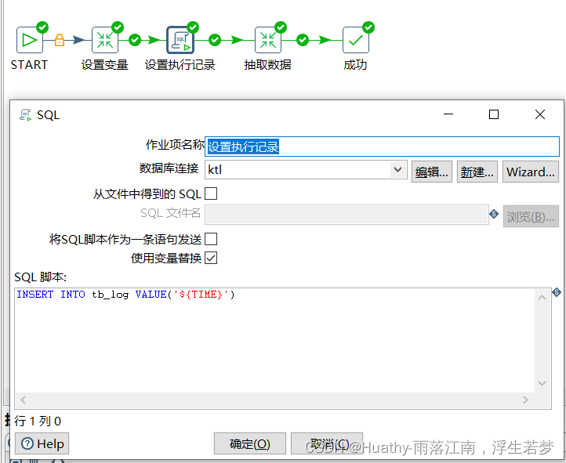The height and width of the screenshot is (463, 566).
Task: Click variable icon beside SQL script area
Action: (557, 292)
